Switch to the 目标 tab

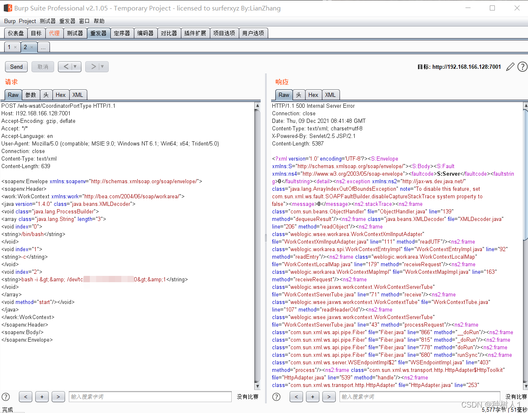pos(36,33)
